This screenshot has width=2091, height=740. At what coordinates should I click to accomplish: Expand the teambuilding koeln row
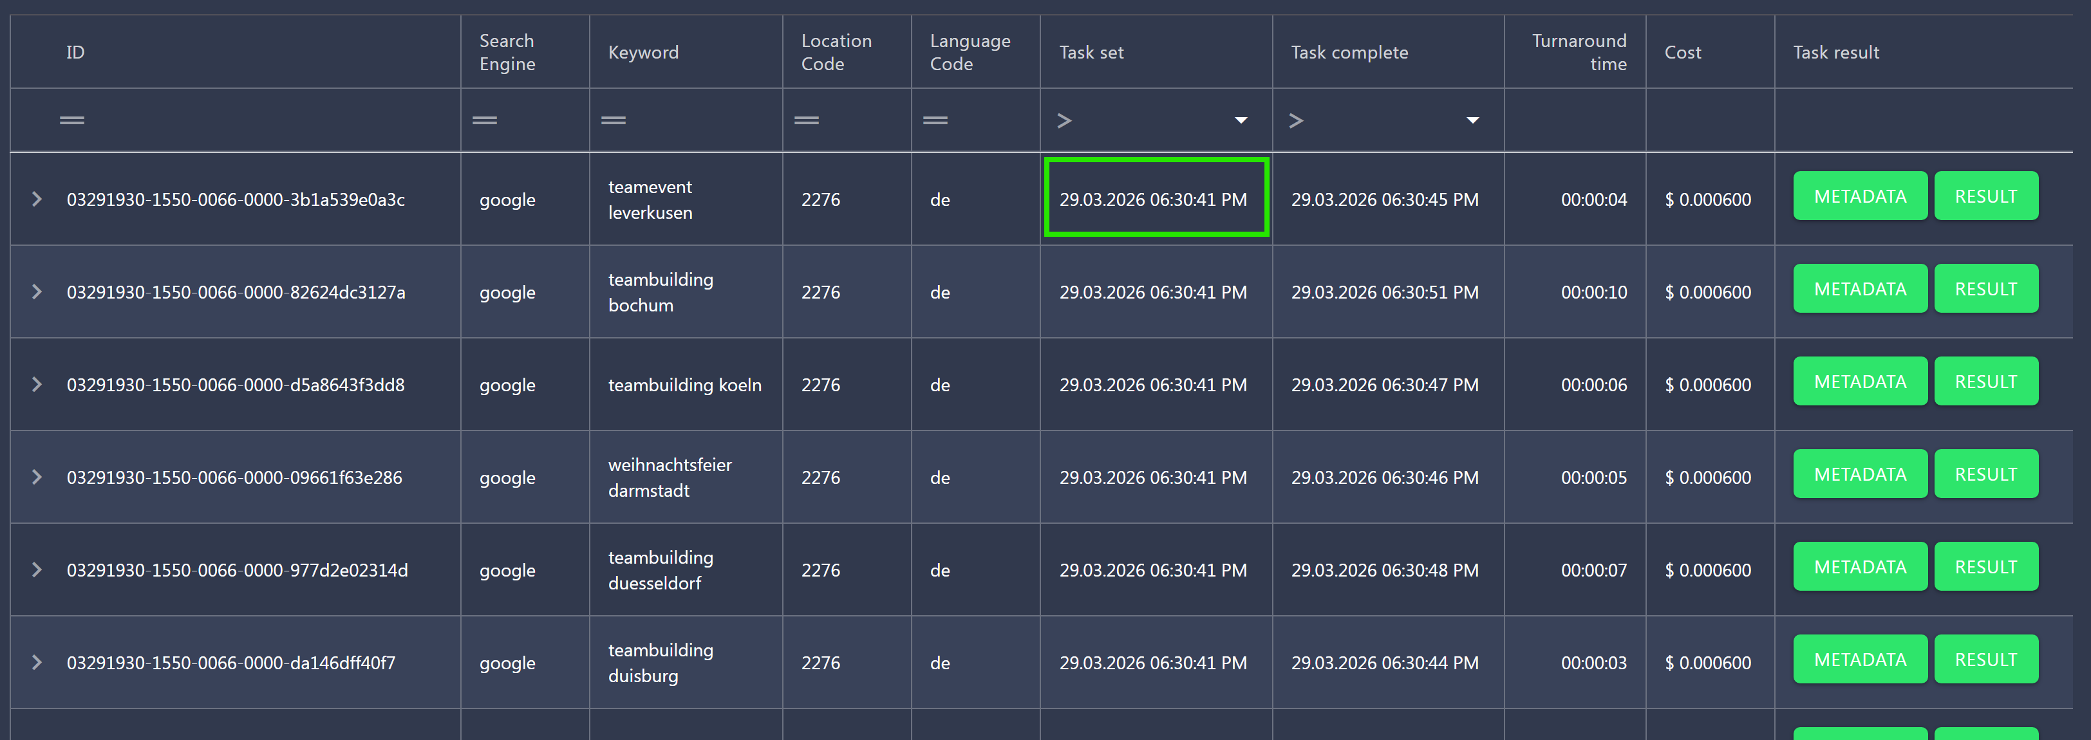pos(37,384)
